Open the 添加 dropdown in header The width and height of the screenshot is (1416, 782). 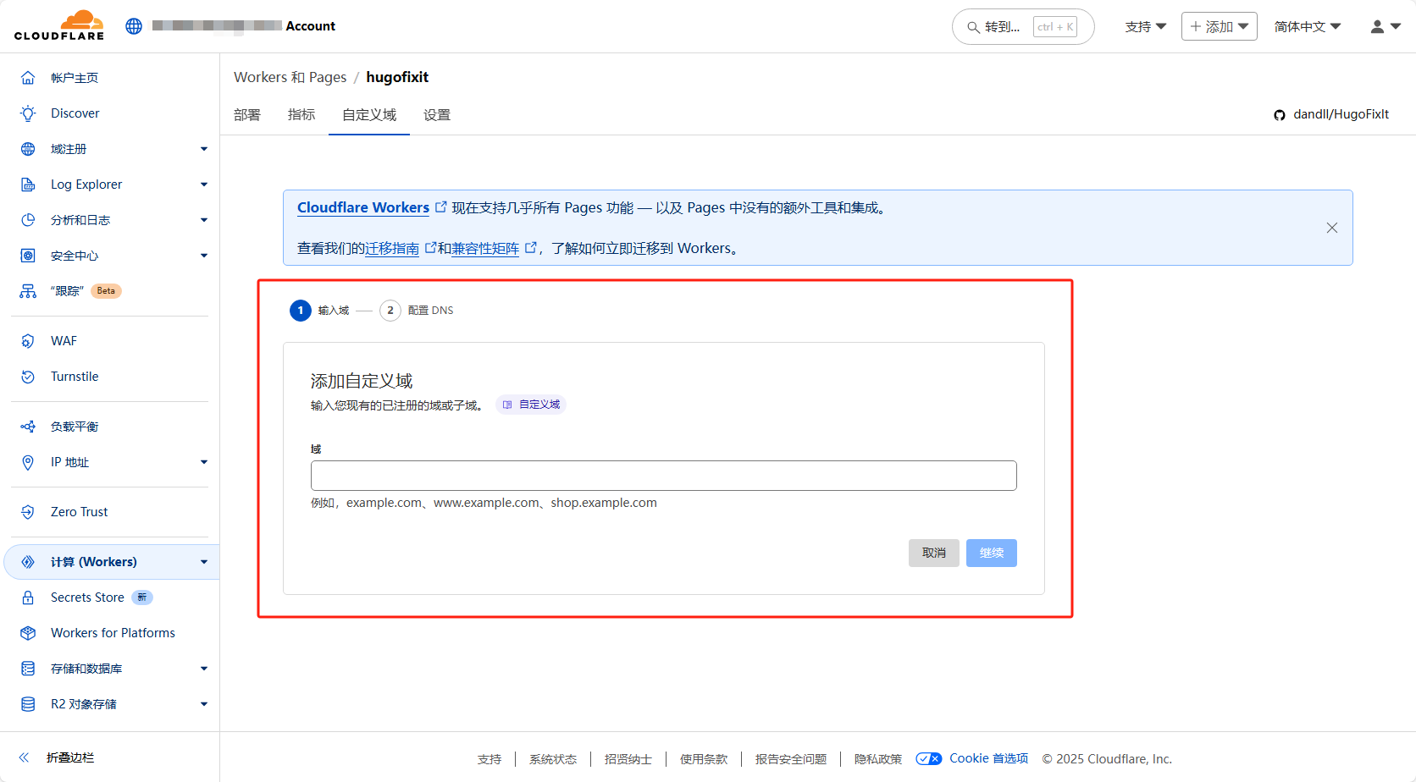coord(1219,27)
